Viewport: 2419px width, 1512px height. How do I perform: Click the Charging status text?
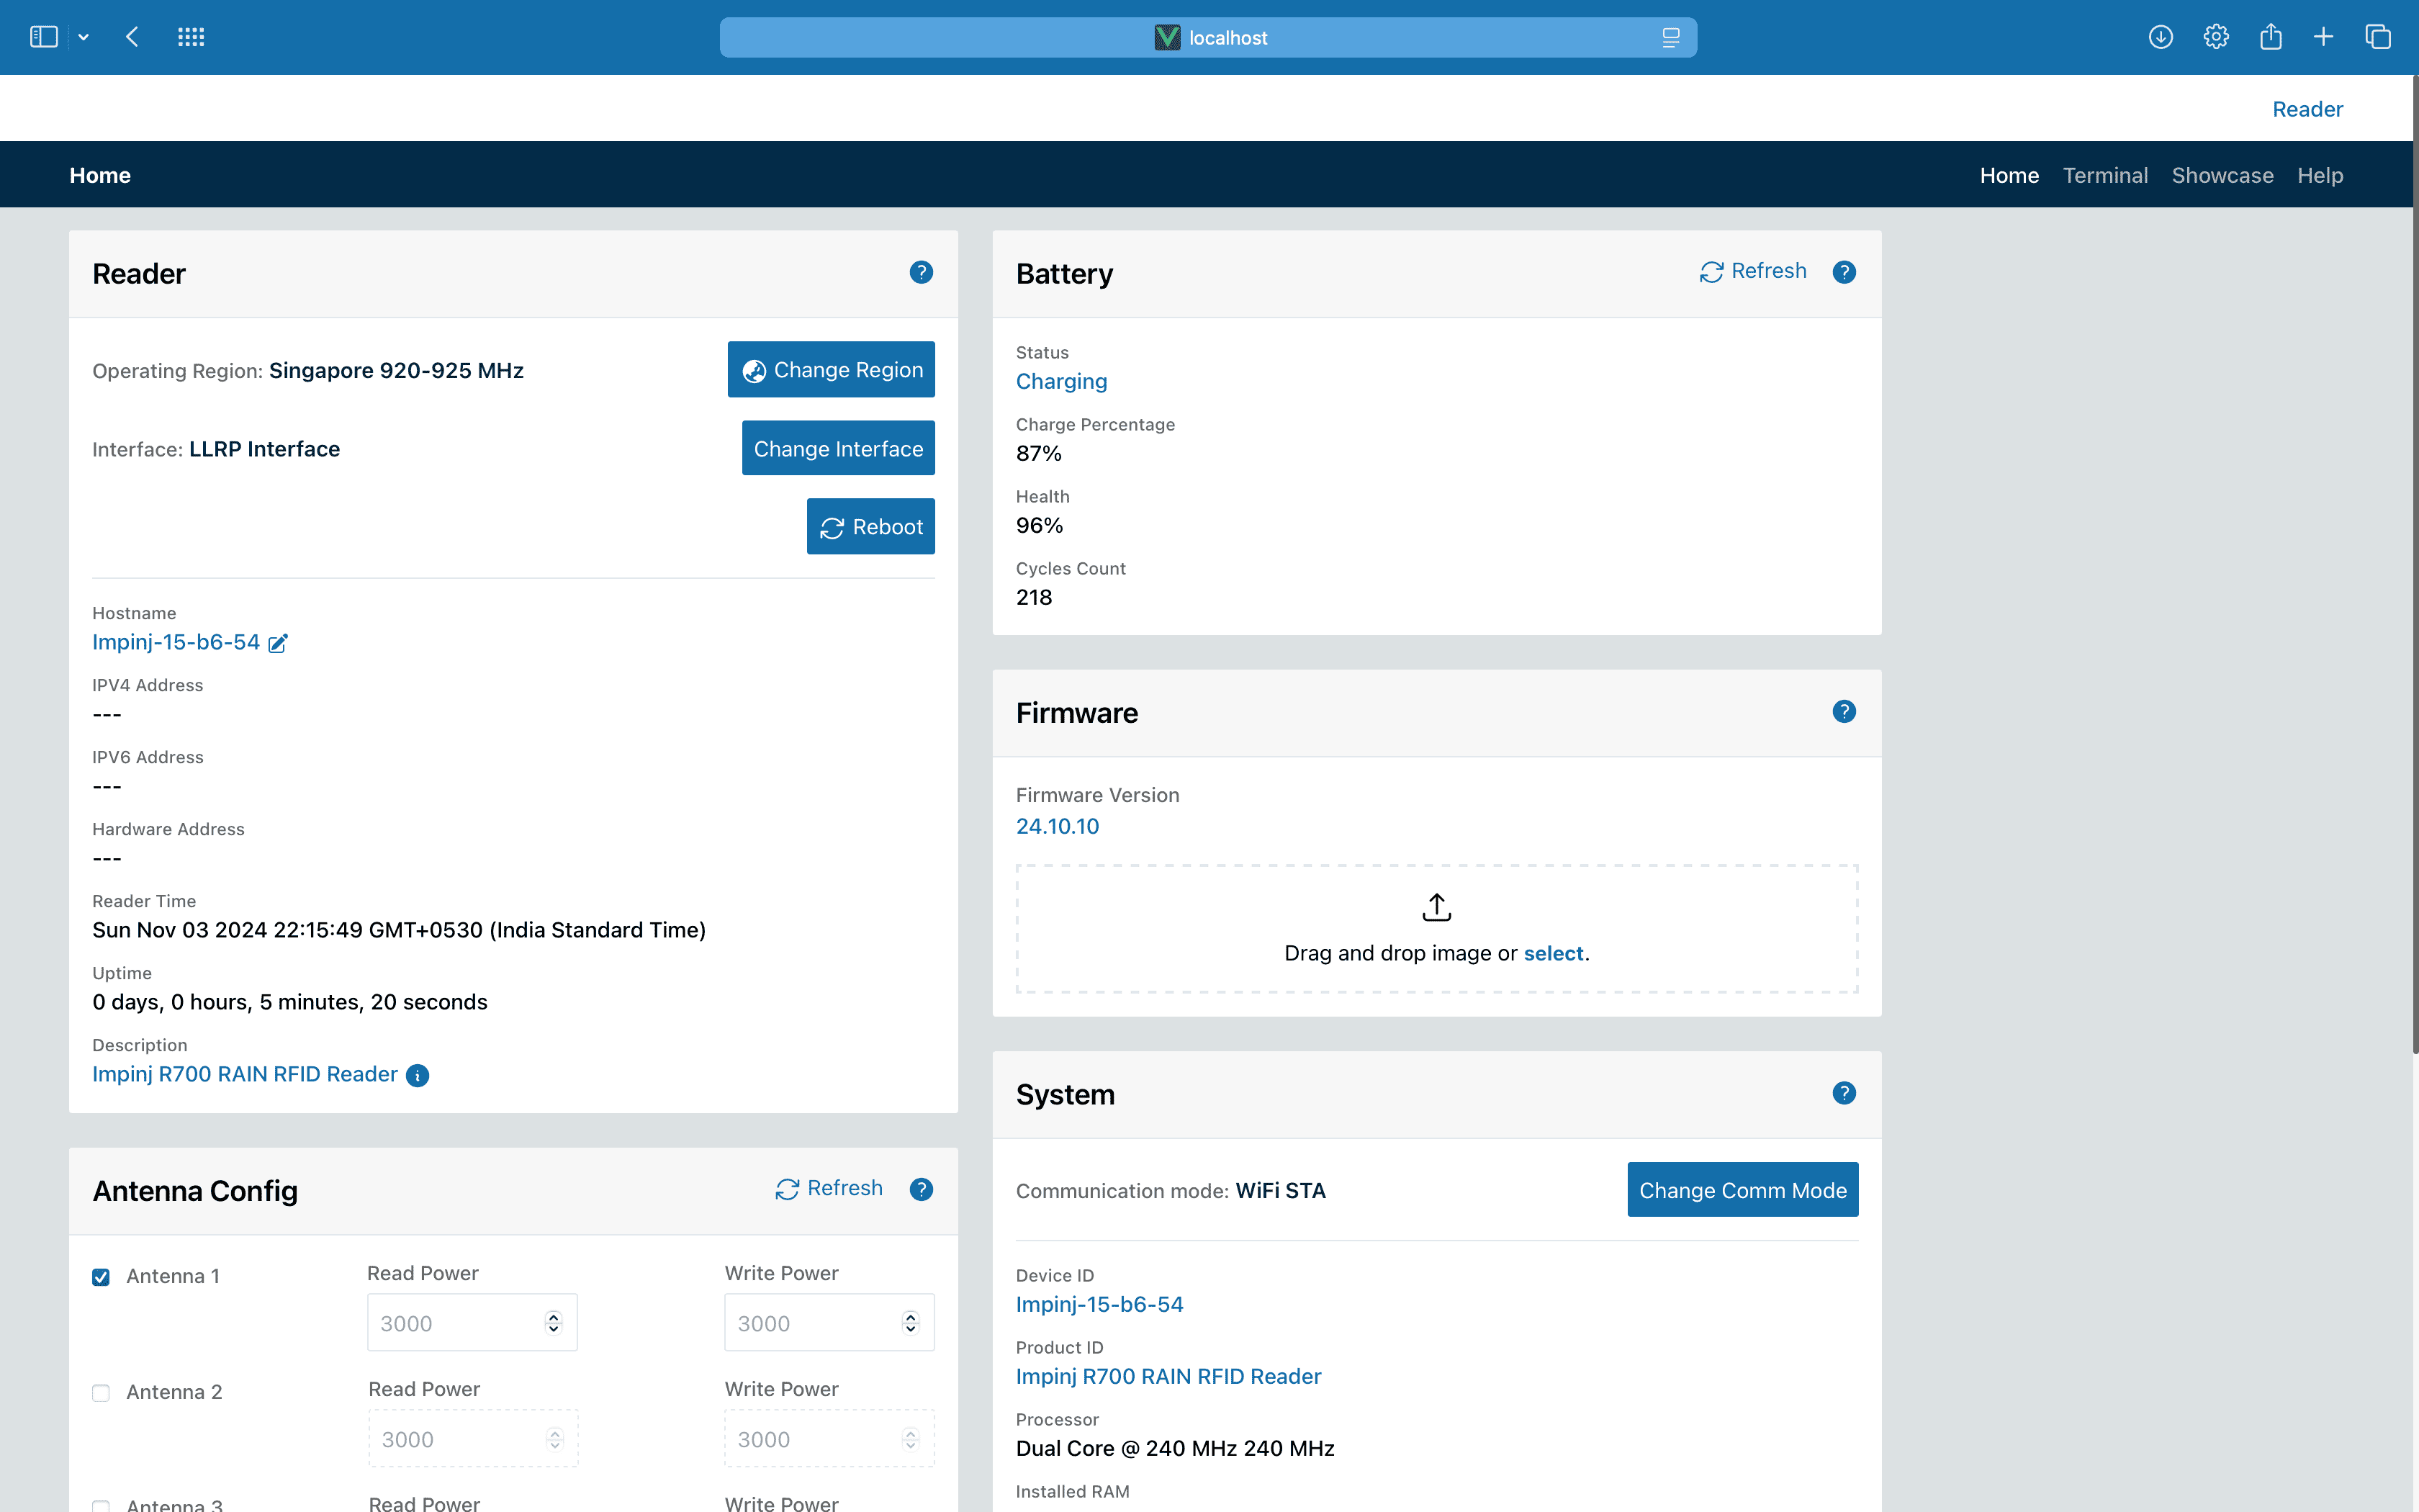1062,381
